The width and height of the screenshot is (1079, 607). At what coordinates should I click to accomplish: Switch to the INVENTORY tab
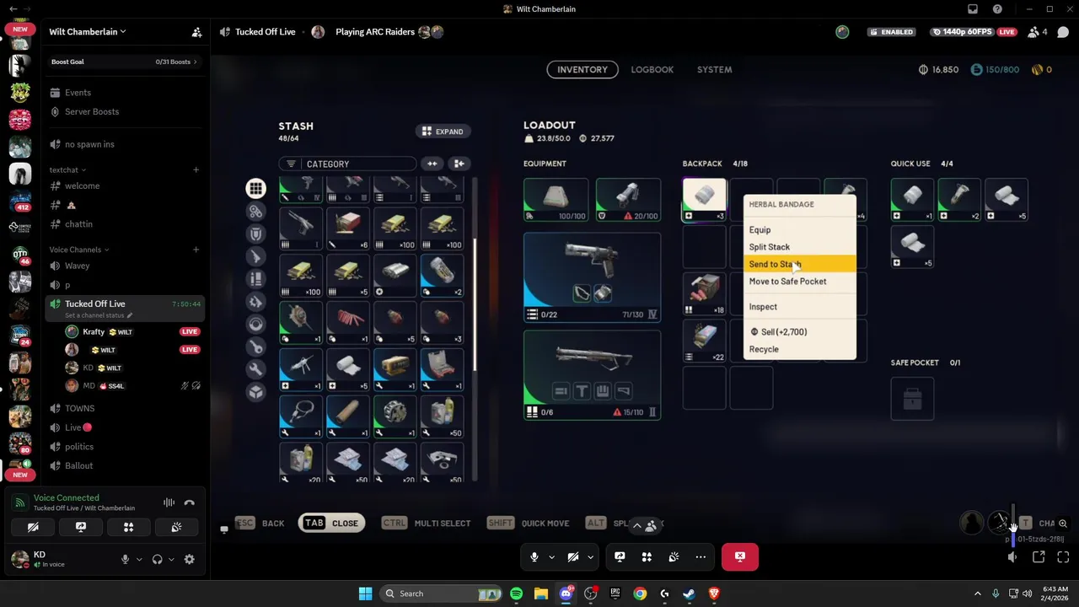(582, 70)
